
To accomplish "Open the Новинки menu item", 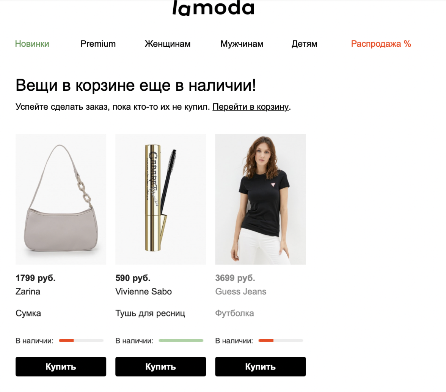I will point(32,44).
